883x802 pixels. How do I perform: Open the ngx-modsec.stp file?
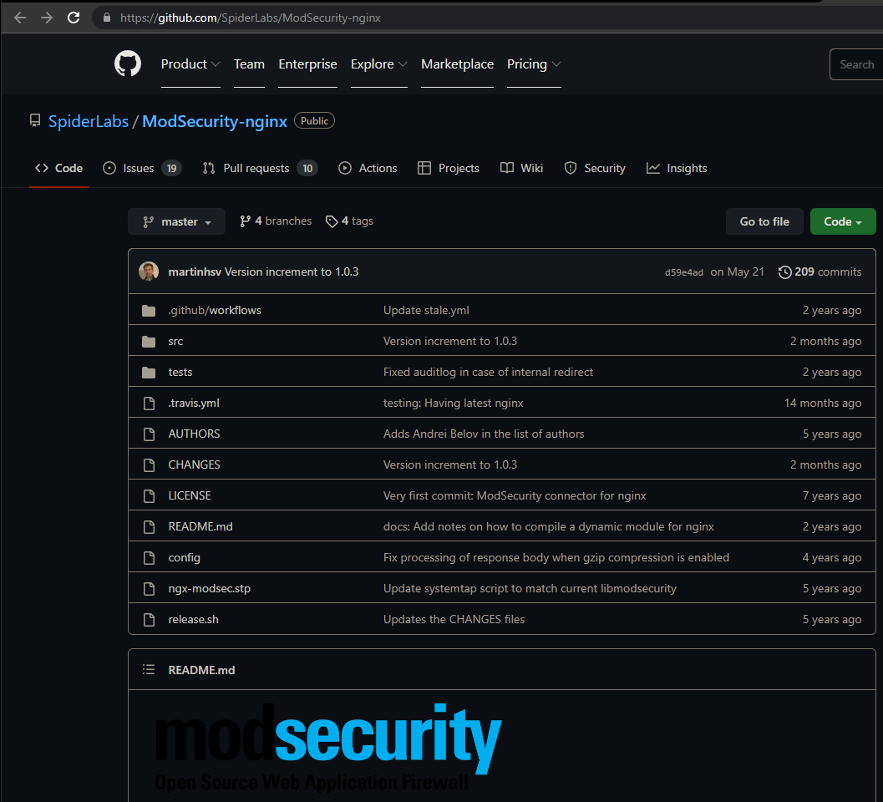[x=210, y=588]
